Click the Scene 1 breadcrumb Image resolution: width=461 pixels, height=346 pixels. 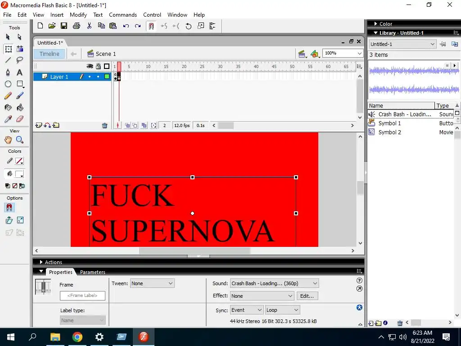[102, 54]
